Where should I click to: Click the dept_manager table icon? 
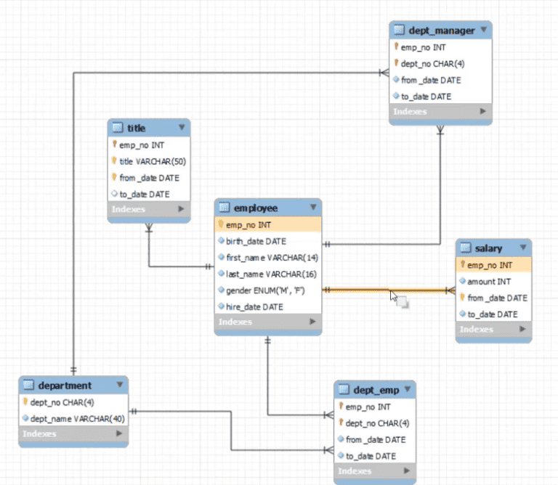tap(399, 30)
